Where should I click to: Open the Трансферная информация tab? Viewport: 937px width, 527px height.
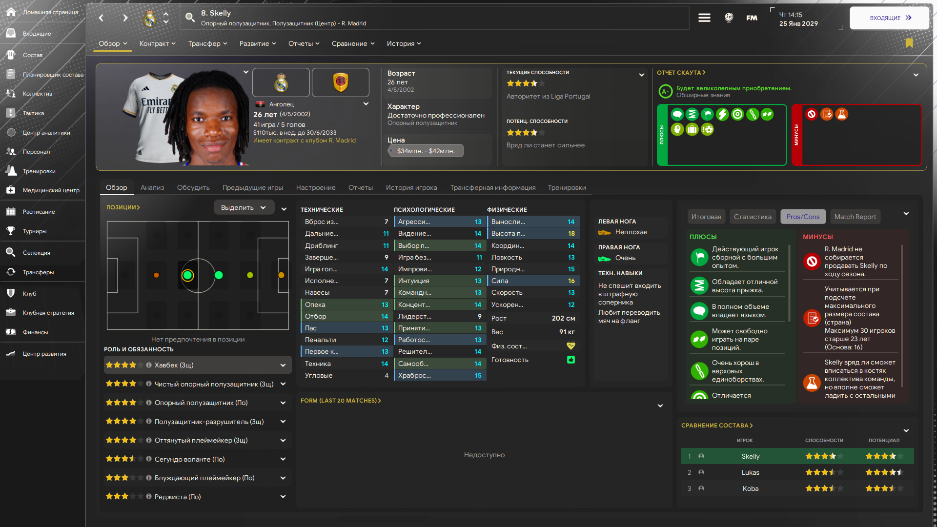(492, 187)
